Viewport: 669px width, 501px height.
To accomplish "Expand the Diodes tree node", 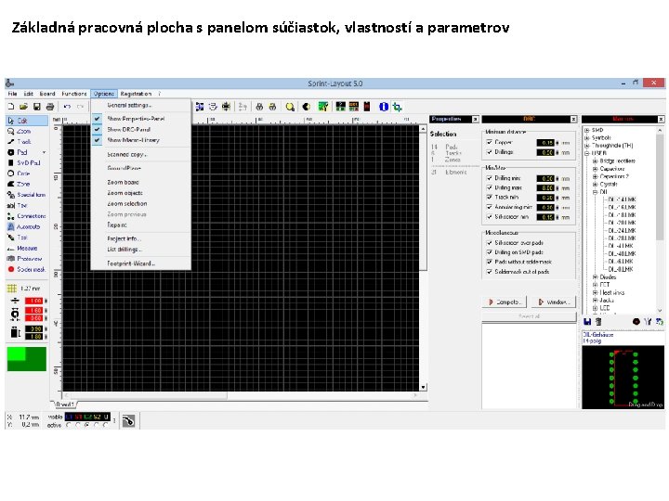I will (595, 277).
